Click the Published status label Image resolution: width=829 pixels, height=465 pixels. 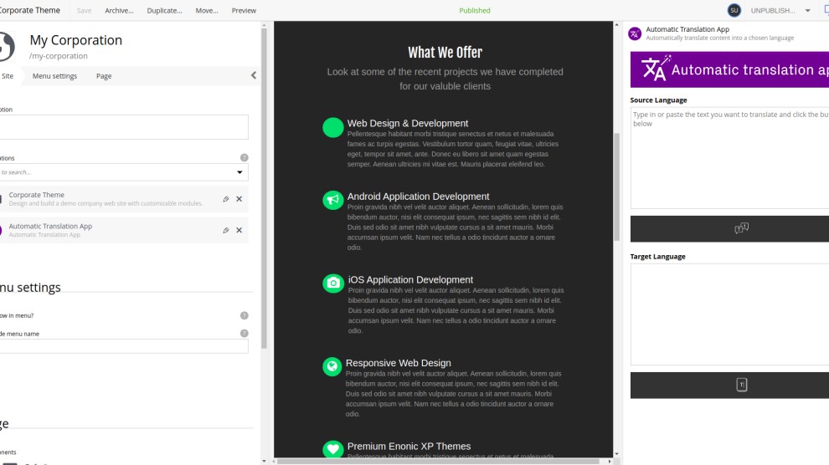474,11
